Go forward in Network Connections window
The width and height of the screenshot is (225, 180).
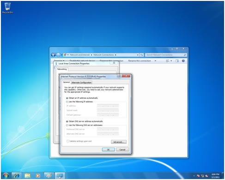(x=58, y=55)
